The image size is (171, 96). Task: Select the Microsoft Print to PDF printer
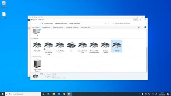83,45
